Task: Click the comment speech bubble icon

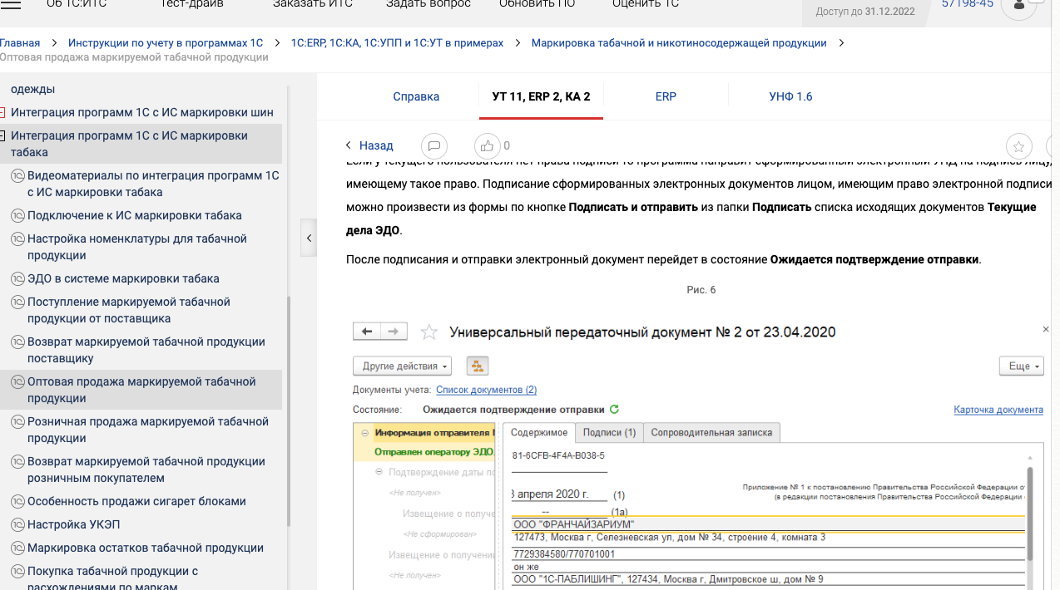Action: point(433,146)
